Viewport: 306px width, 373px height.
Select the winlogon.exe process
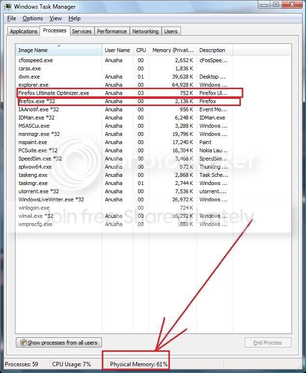tap(124, 208)
